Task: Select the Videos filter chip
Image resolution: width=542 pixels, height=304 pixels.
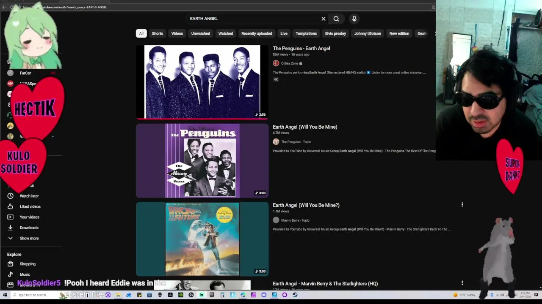Action: coord(177,33)
